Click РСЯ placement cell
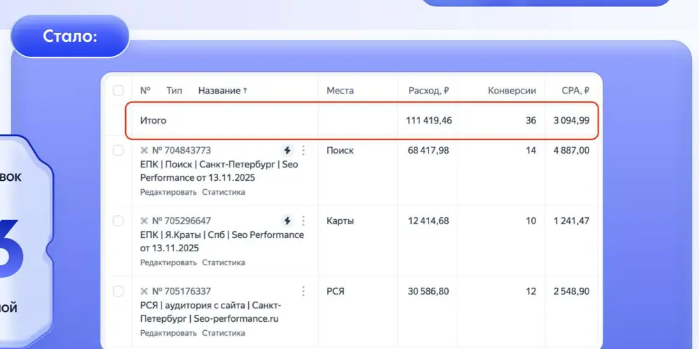 (x=336, y=292)
